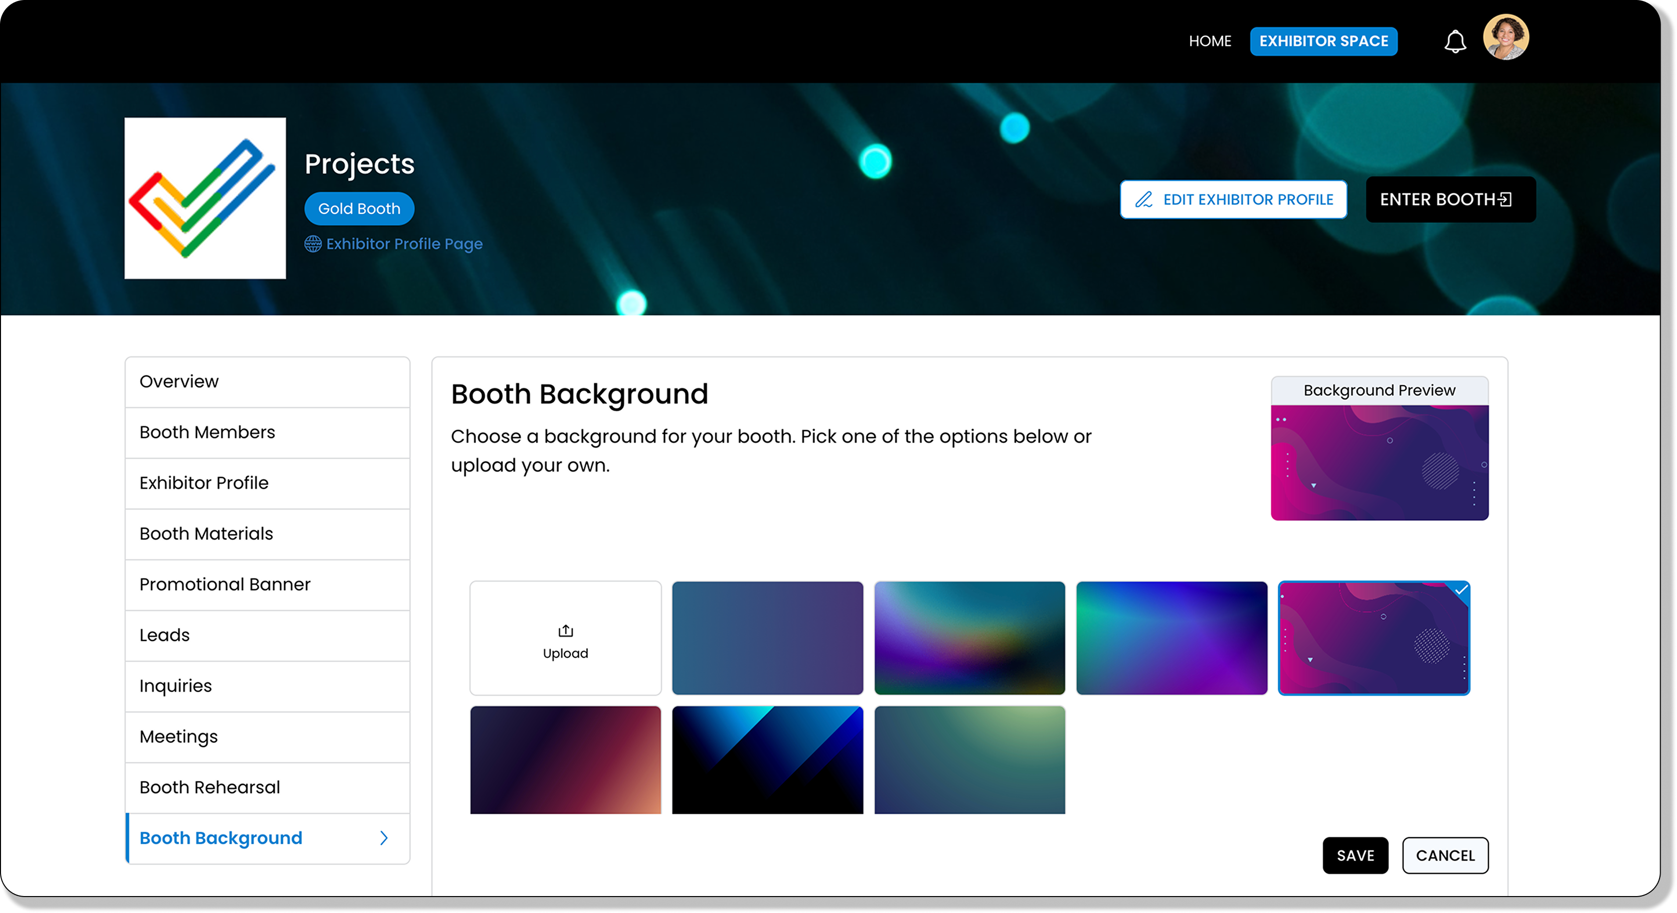The image size is (1677, 913).
Task: Save the booth background selection
Action: [x=1355, y=855]
